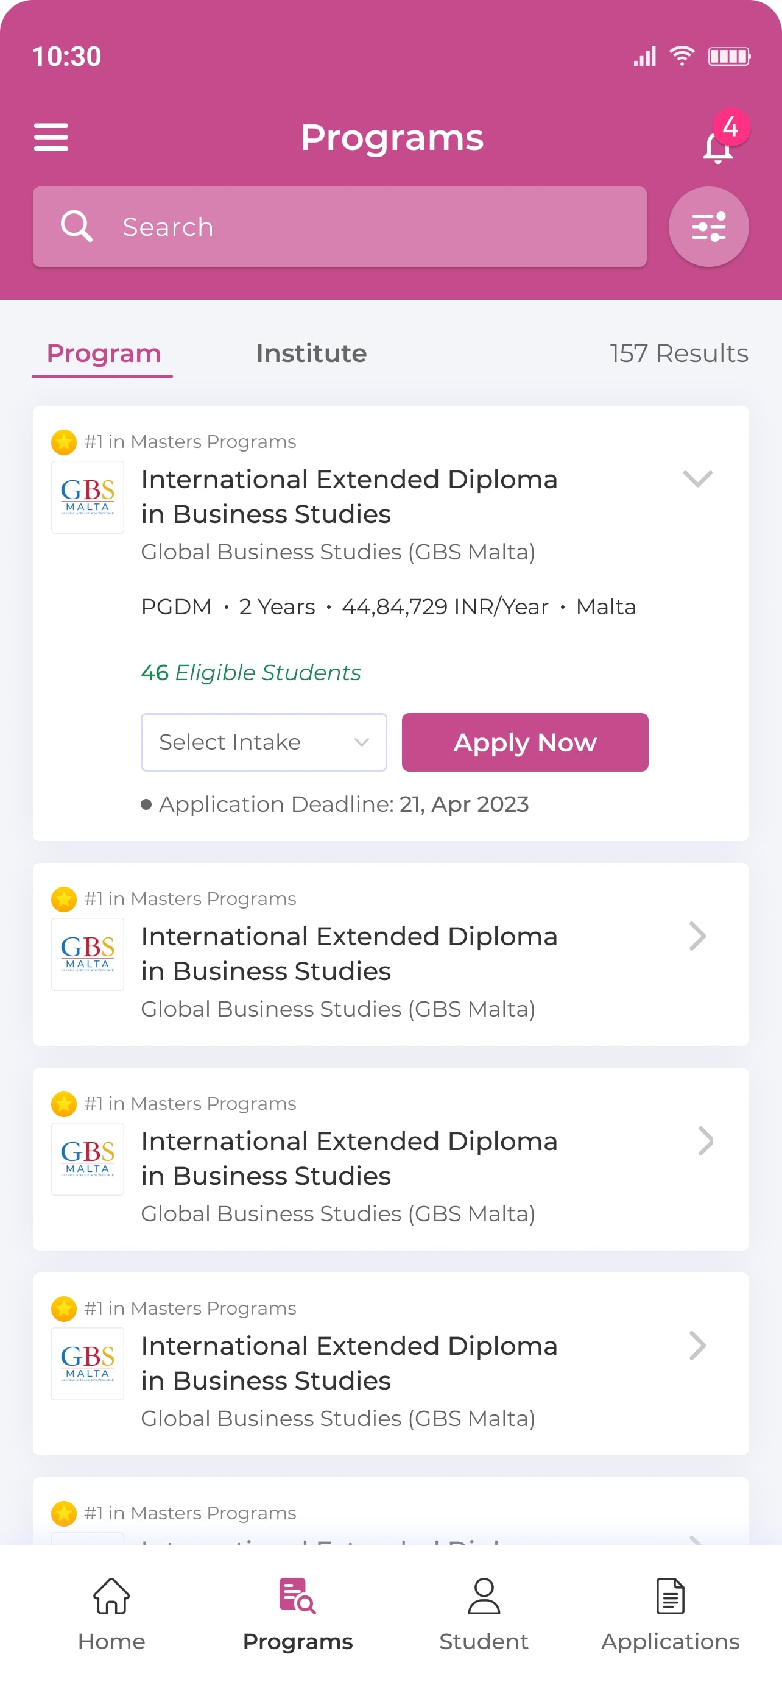Collapse the first expanded program card
Viewport: 782px width, 1693px height.
click(x=697, y=478)
